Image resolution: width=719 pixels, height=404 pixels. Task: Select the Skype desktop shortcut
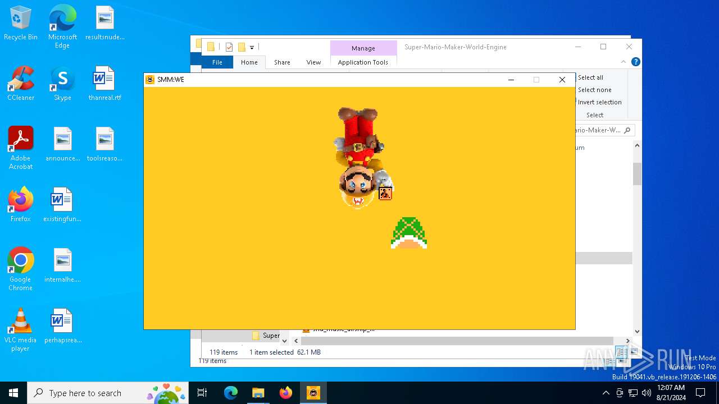(62, 84)
